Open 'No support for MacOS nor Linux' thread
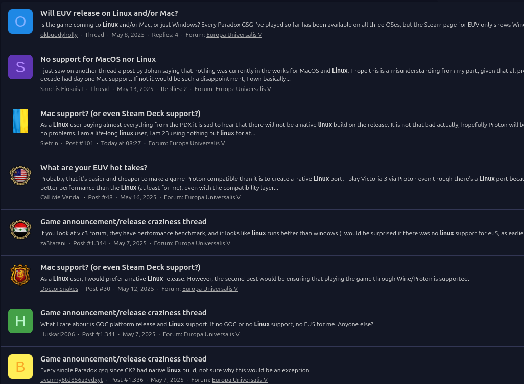 [x=98, y=59]
